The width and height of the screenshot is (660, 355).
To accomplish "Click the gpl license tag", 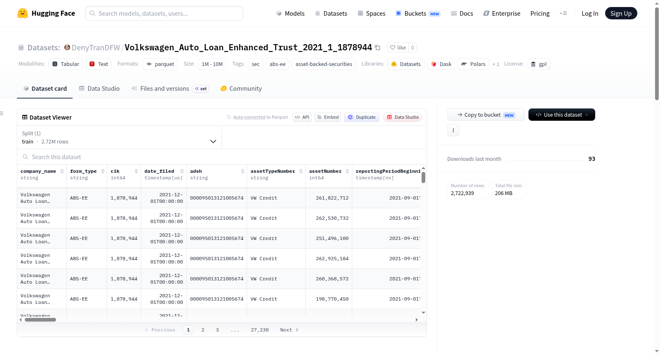I will pos(539,64).
